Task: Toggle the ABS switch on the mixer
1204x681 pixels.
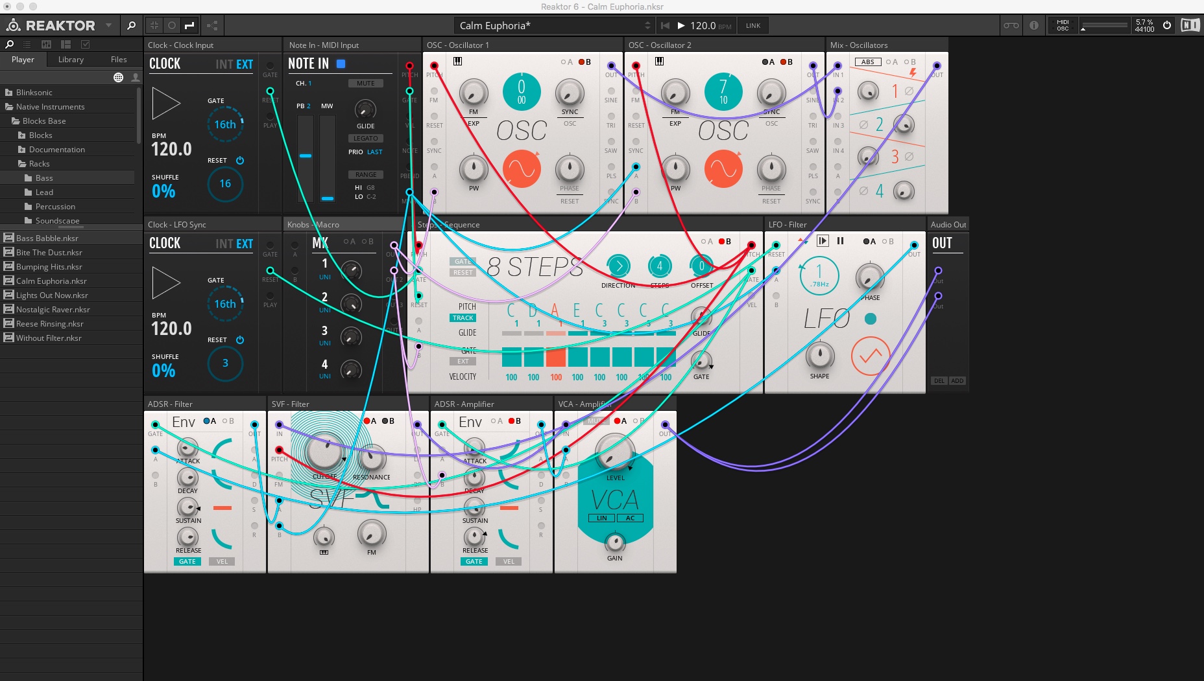Action: [867, 62]
